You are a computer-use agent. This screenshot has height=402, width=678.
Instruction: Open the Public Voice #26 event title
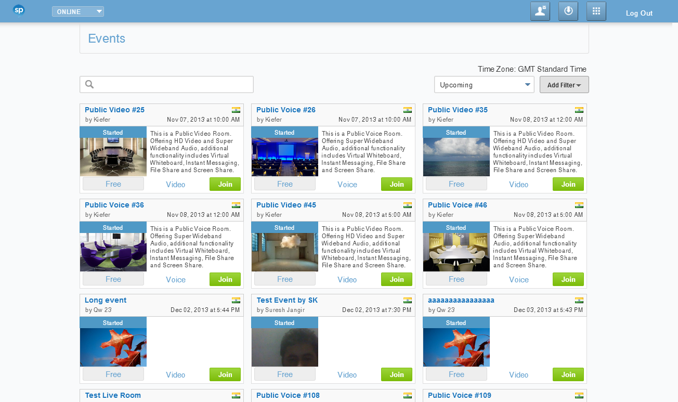click(286, 110)
